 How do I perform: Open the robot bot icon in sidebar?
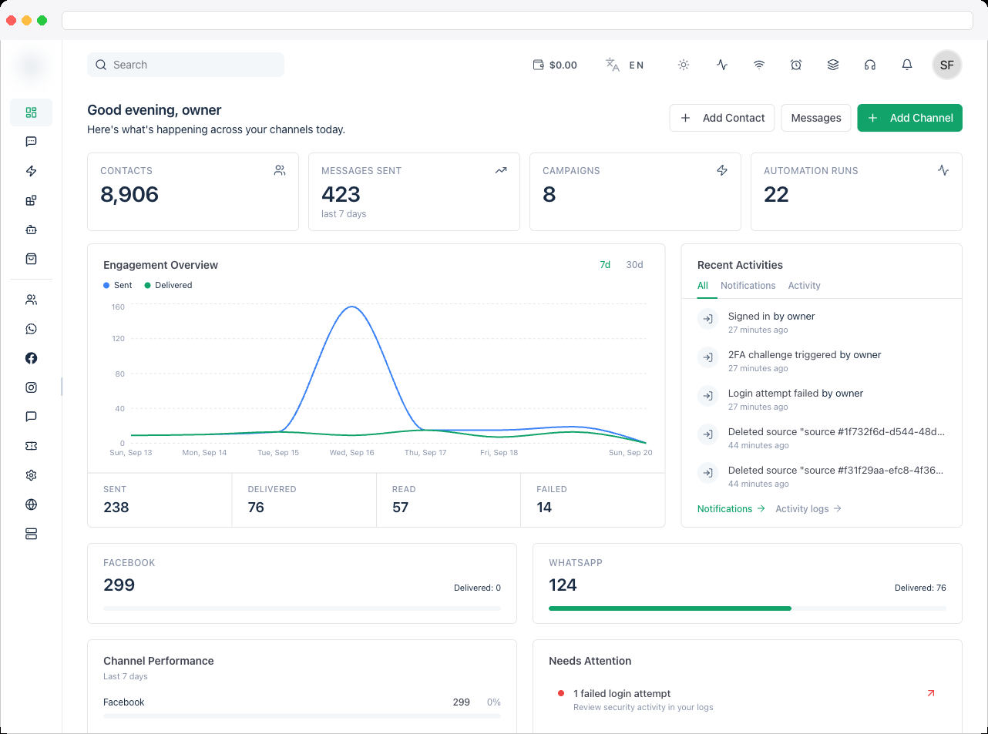pyautogui.click(x=31, y=230)
